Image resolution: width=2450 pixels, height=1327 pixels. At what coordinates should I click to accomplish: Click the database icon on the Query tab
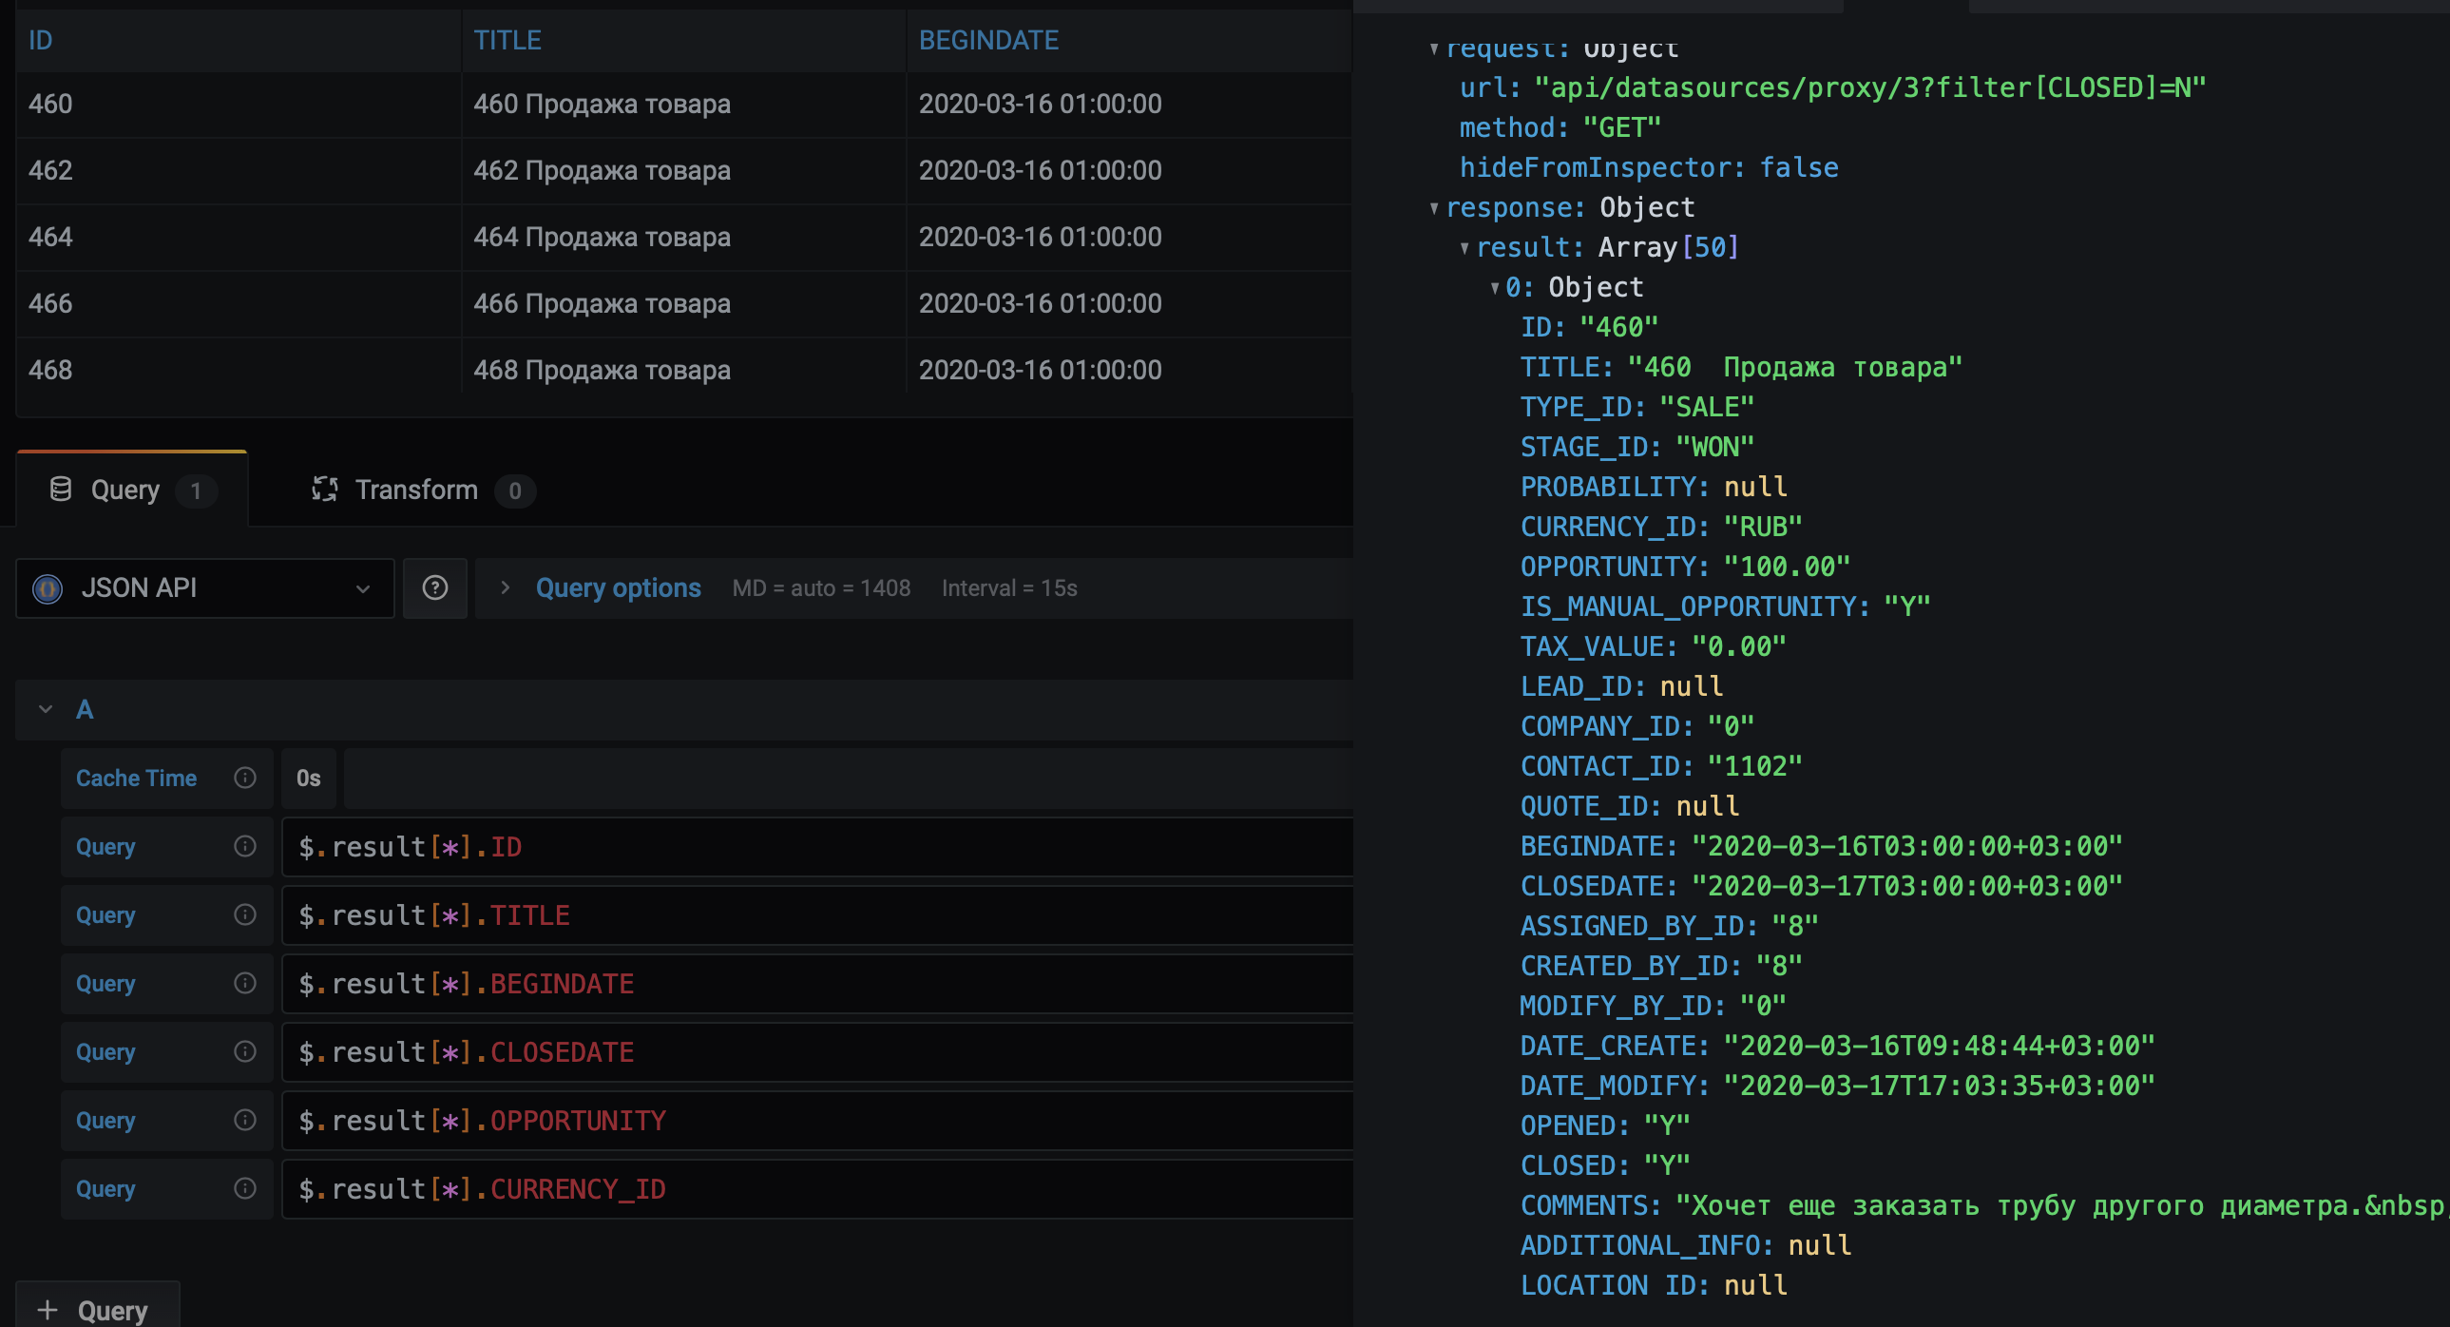(x=61, y=489)
